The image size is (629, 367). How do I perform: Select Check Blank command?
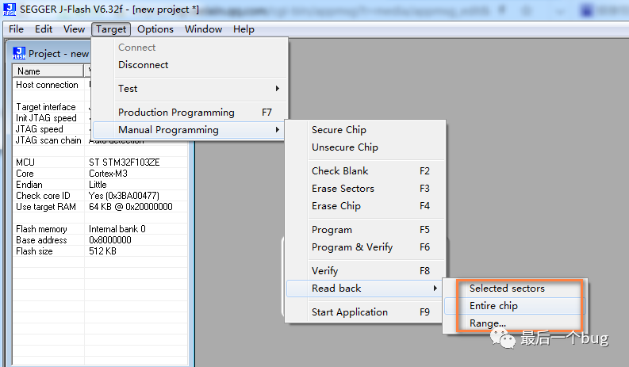coord(365,171)
